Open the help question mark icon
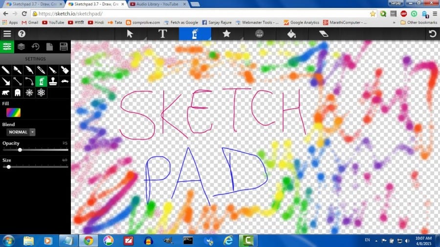Screen dimensions: 440x247 [x=22, y=34]
